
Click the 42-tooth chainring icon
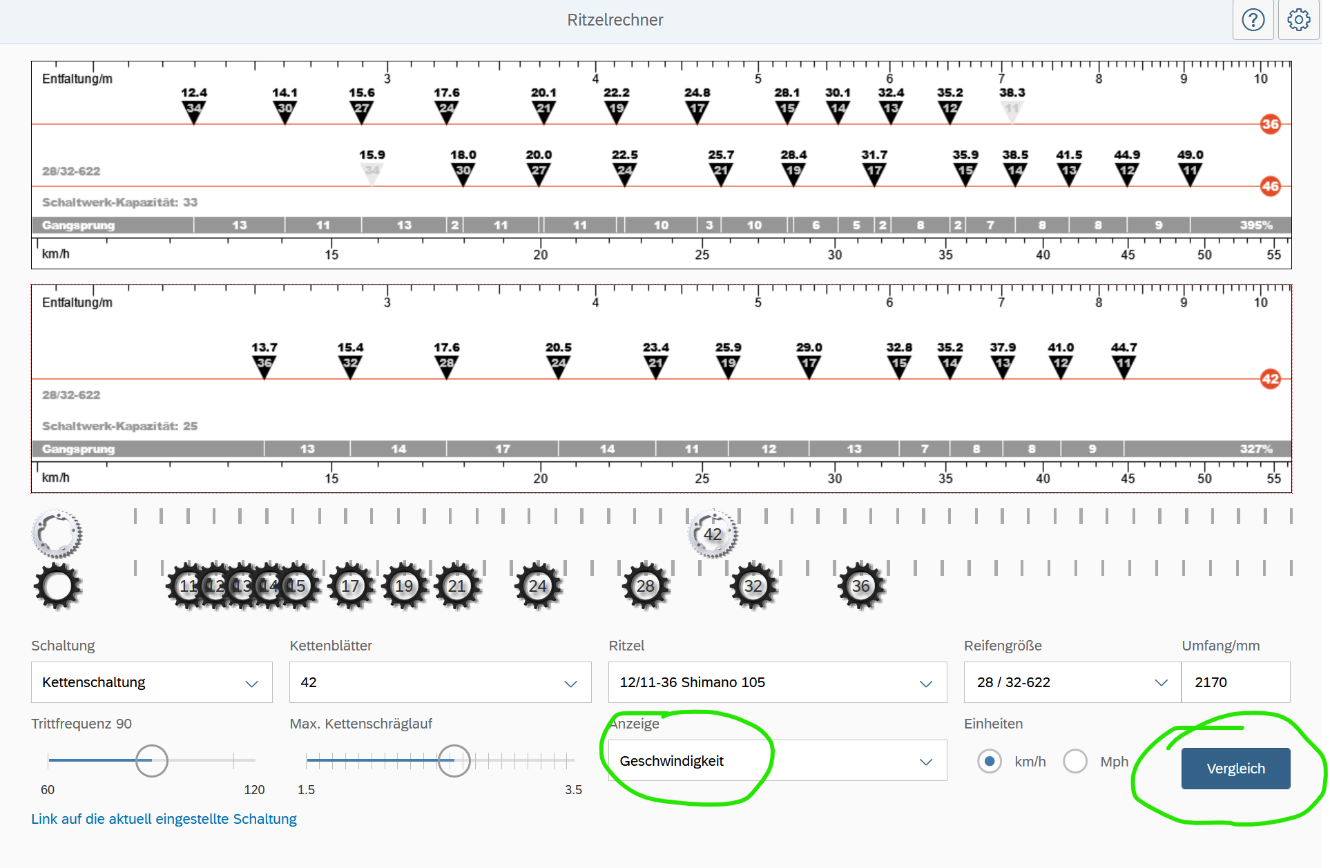click(713, 534)
